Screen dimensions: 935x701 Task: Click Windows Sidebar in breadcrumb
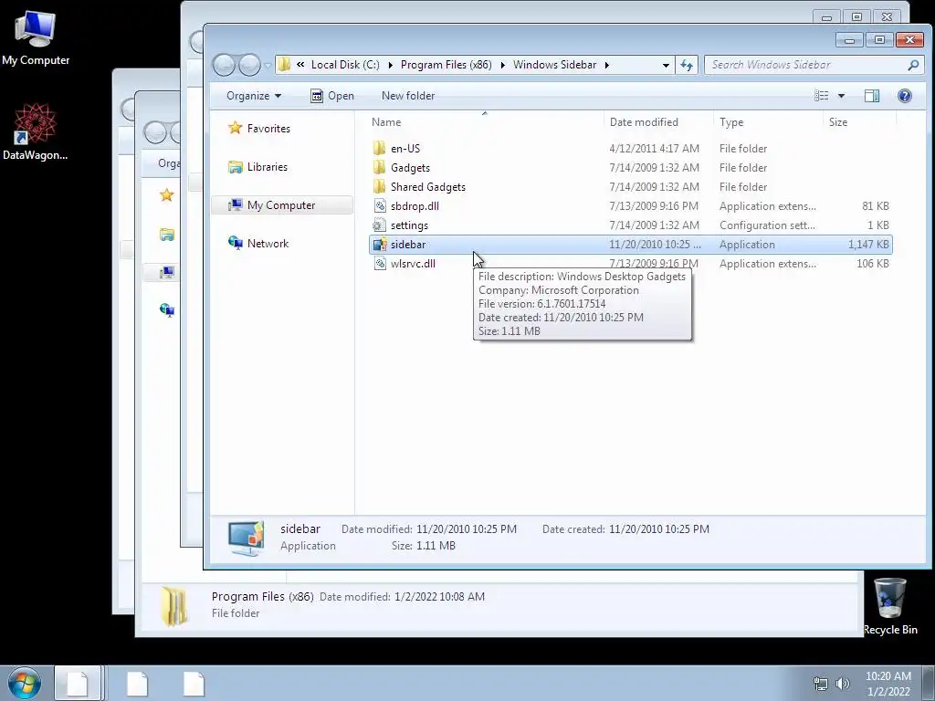[x=554, y=65]
